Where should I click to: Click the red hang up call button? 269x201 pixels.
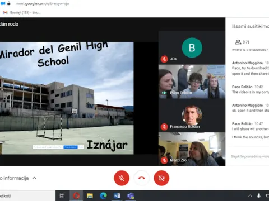point(142,178)
